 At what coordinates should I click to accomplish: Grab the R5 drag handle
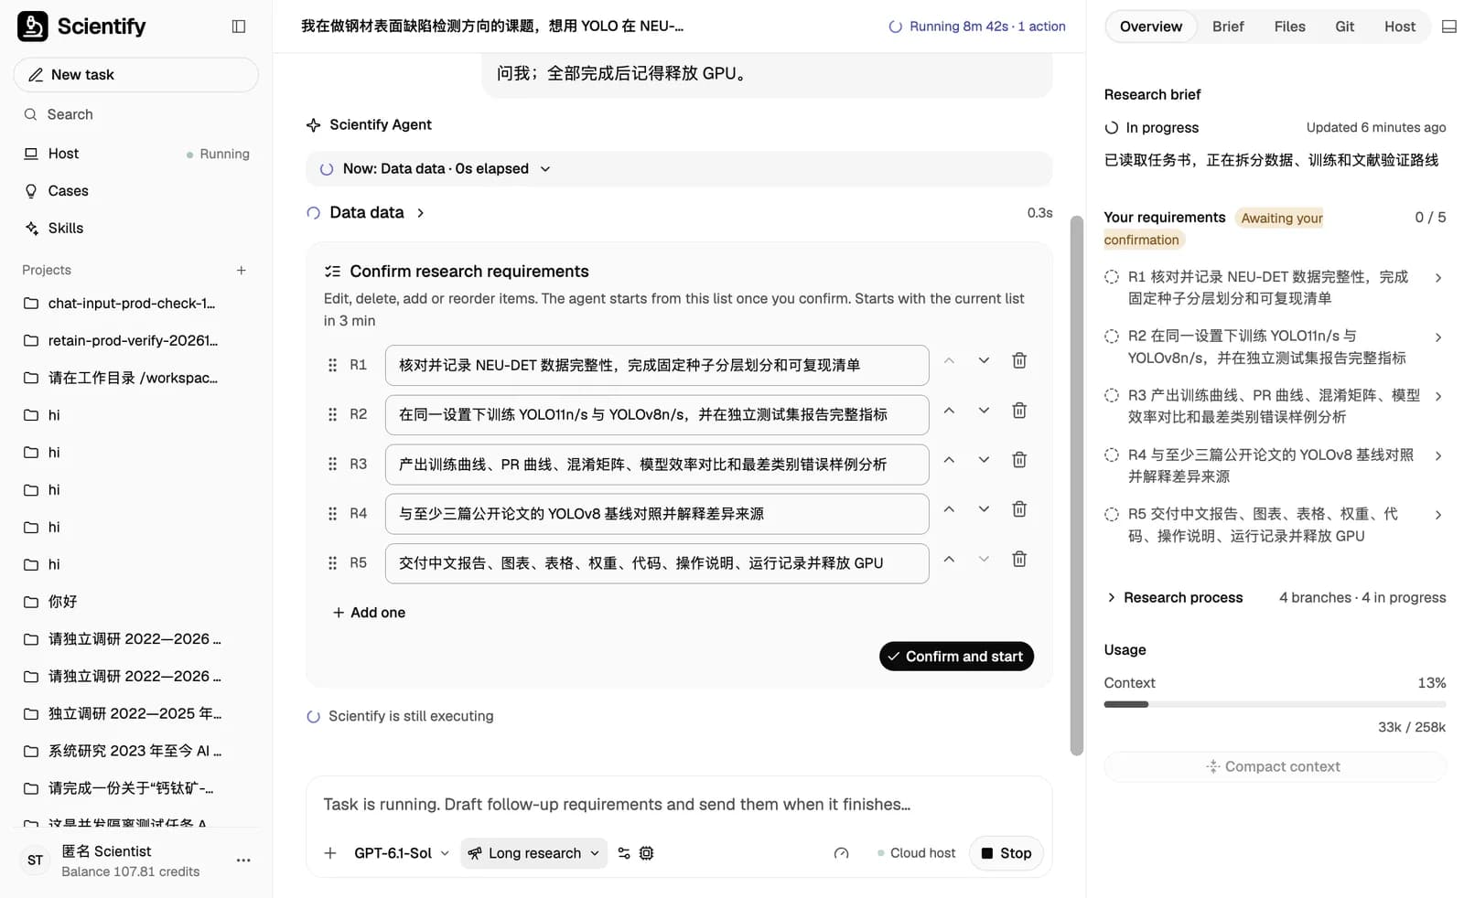tap(332, 563)
